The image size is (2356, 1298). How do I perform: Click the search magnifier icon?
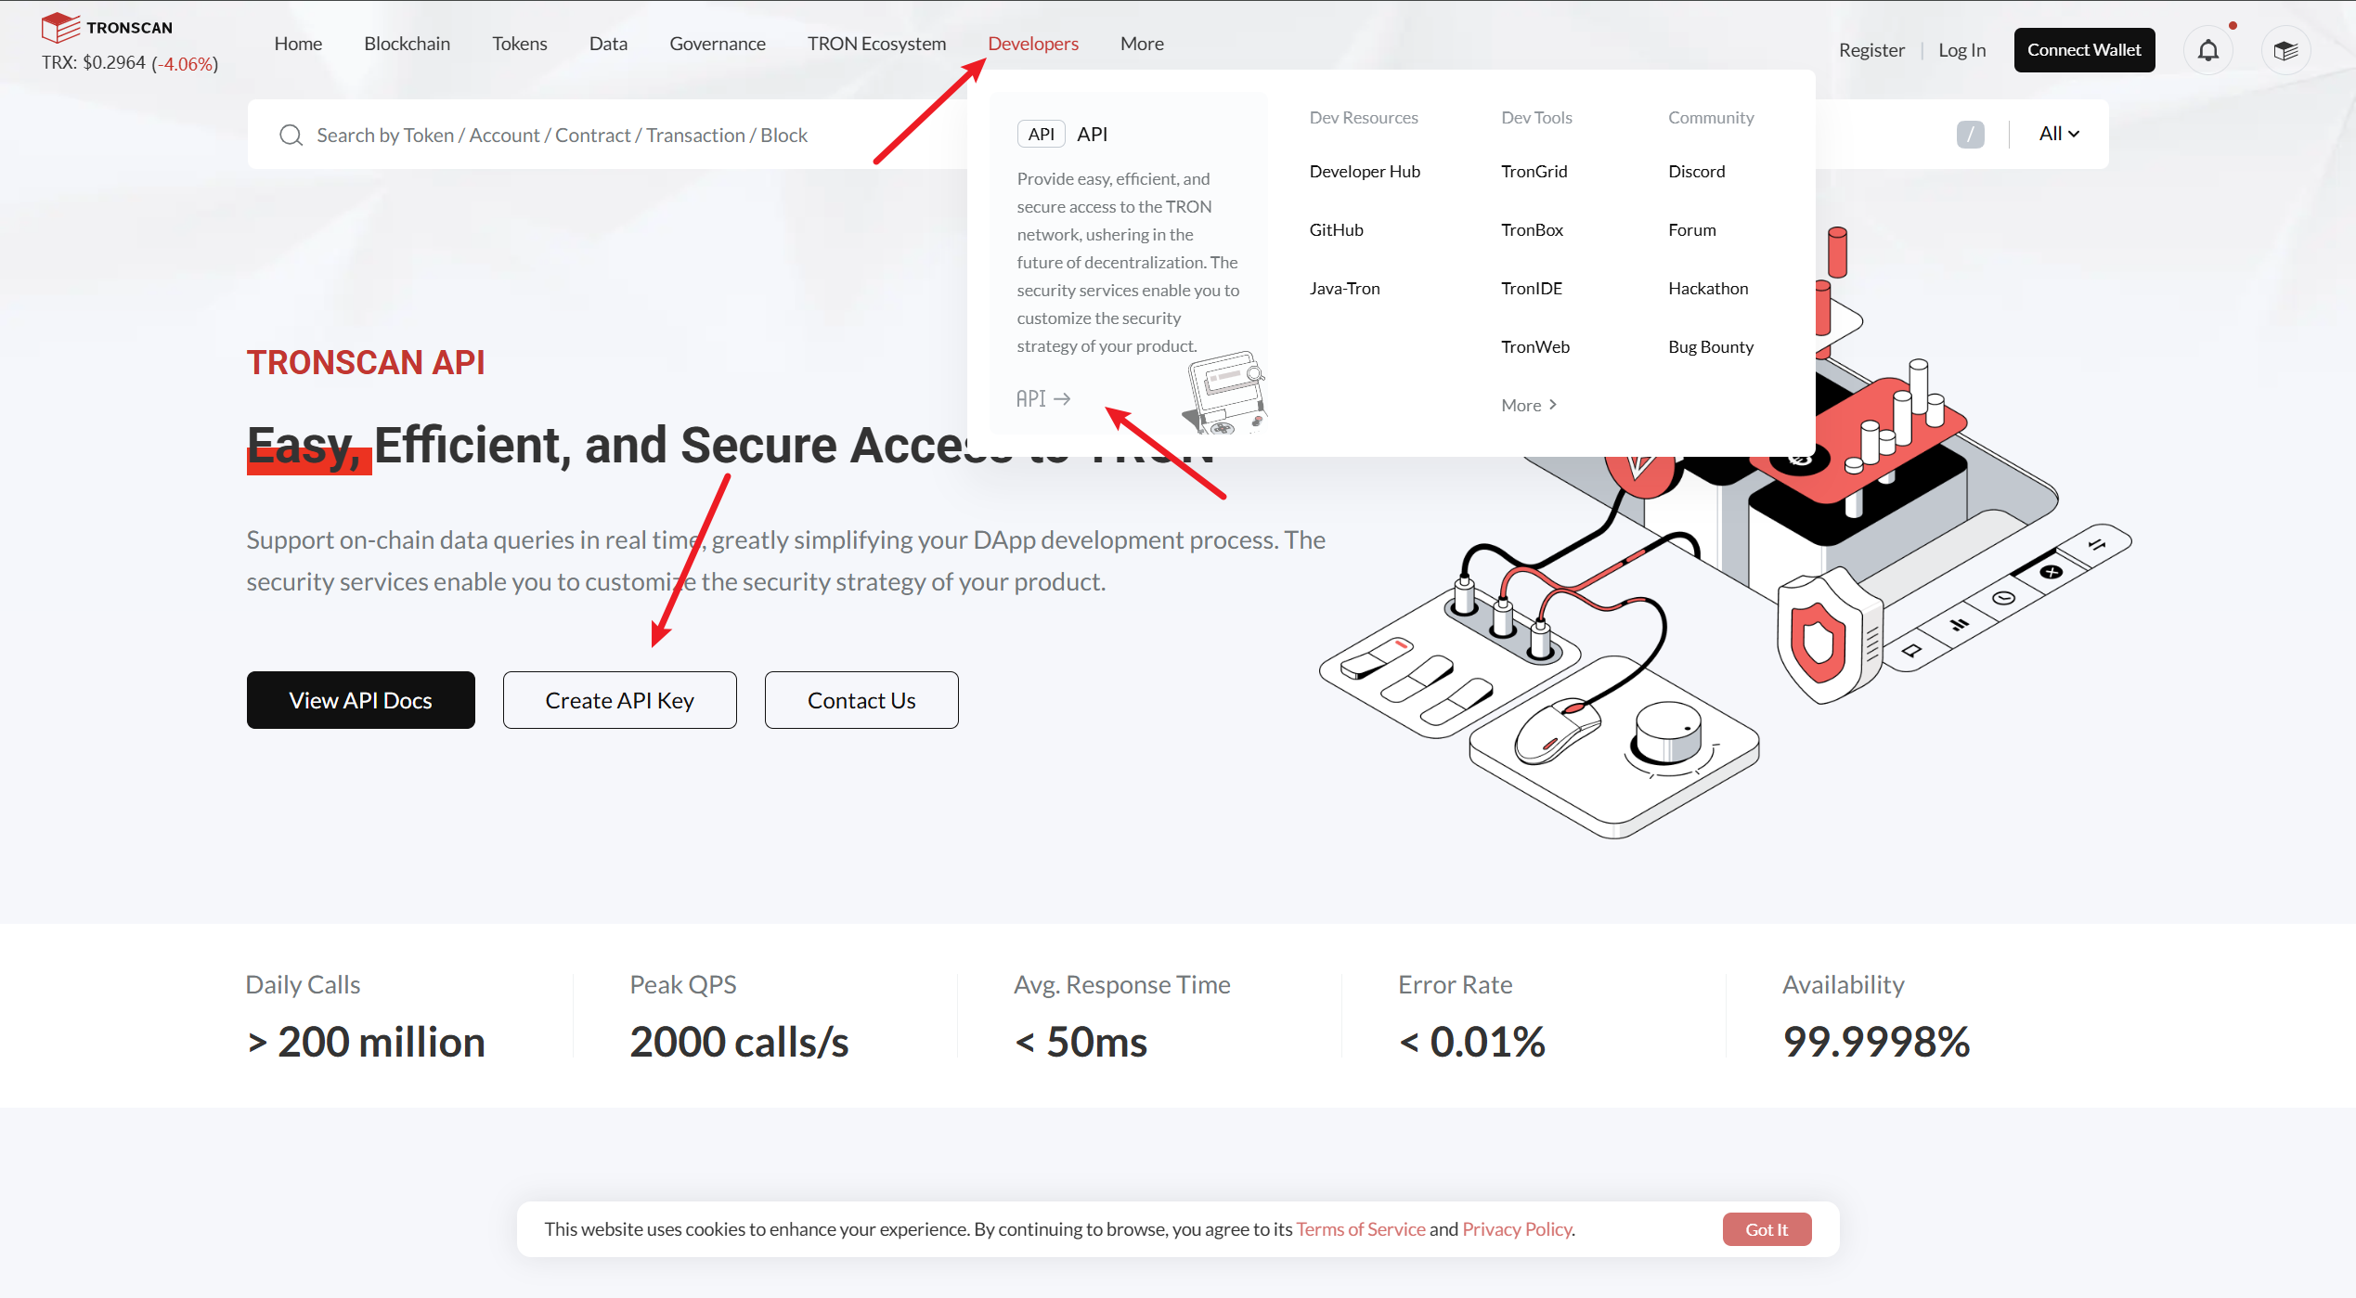click(291, 136)
